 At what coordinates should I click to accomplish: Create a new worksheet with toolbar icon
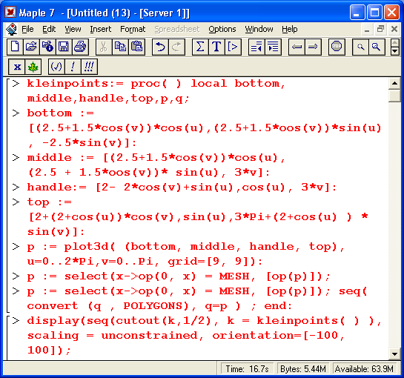point(15,47)
